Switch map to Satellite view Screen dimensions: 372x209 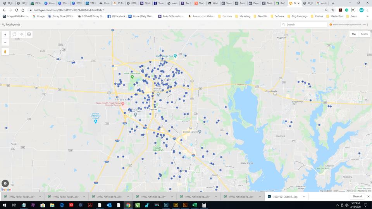tap(364, 34)
